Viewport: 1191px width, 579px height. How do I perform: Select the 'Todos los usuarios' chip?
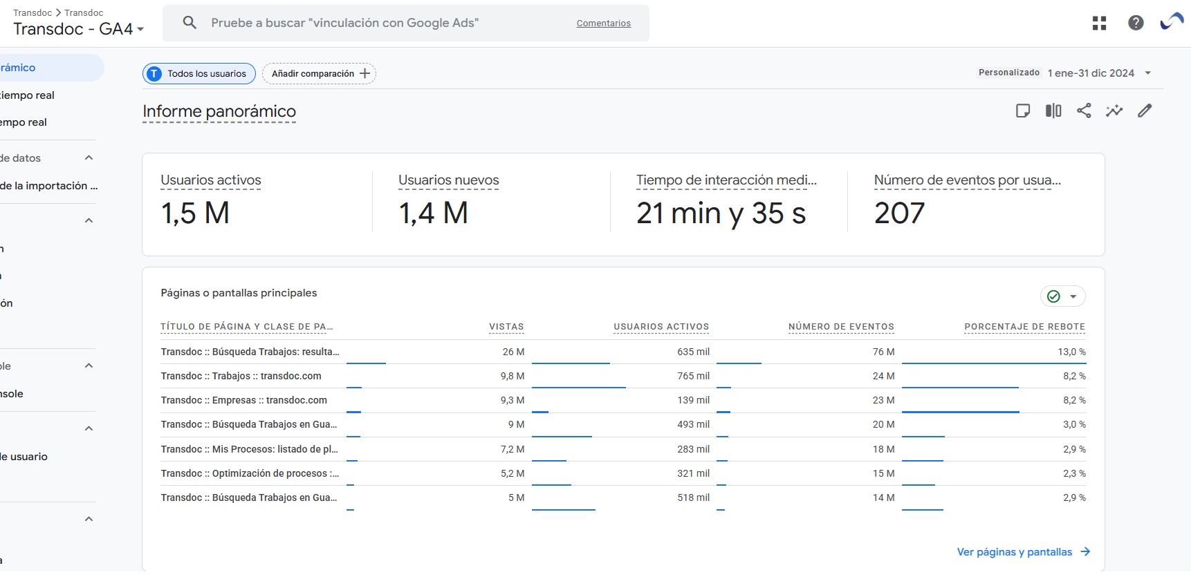point(199,74)
